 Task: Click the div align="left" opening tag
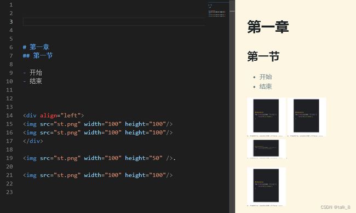point(53,116)
